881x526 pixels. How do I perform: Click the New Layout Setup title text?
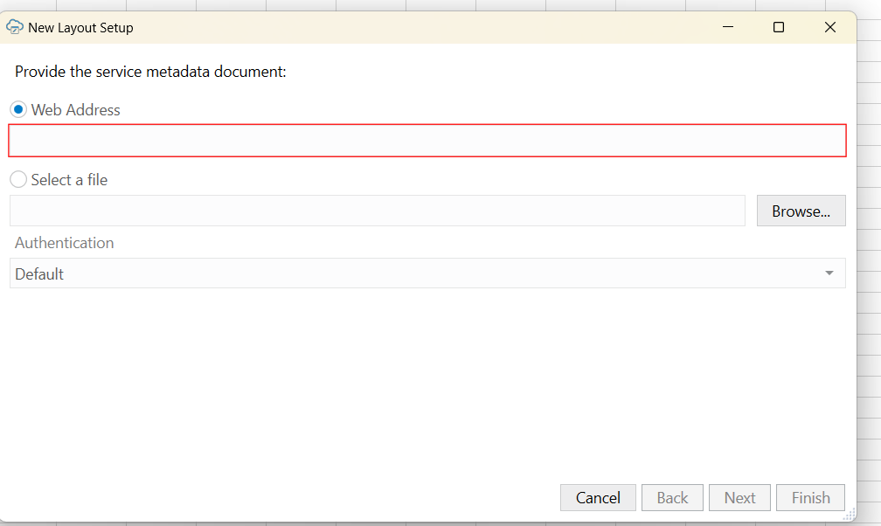[80, 28]
